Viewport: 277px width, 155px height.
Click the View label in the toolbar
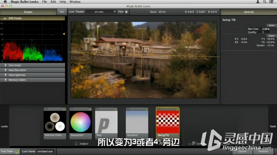coord(120,12)
